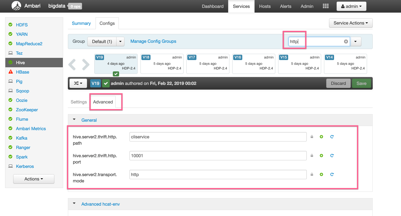Open Service Actions menu
The width and height of the screenshot is (401, 216).
(x=350, y=23)
